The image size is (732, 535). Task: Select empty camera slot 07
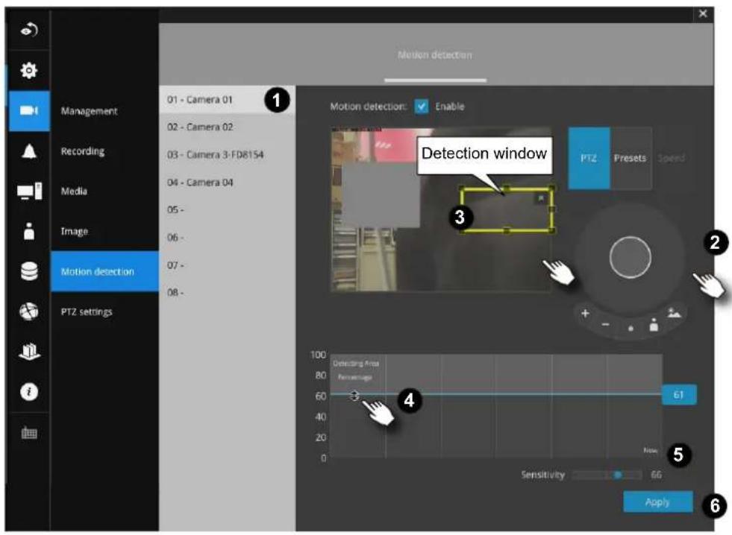[227, 265]
